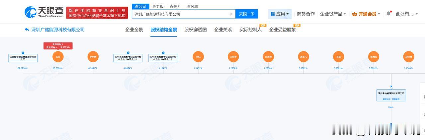Select the 查风险 search tab
This screenshot has width=425, height=140.
pyautogui.click(x=192, y=6)
